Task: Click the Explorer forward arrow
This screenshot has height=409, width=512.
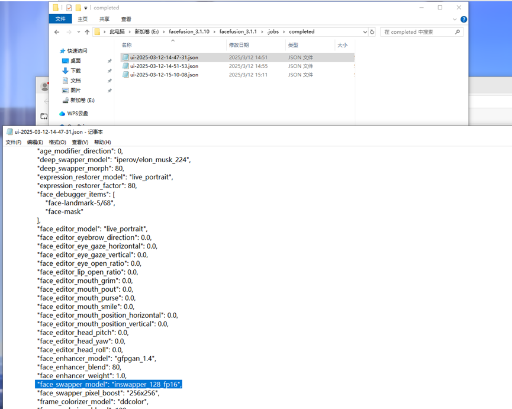Action: 69,32
